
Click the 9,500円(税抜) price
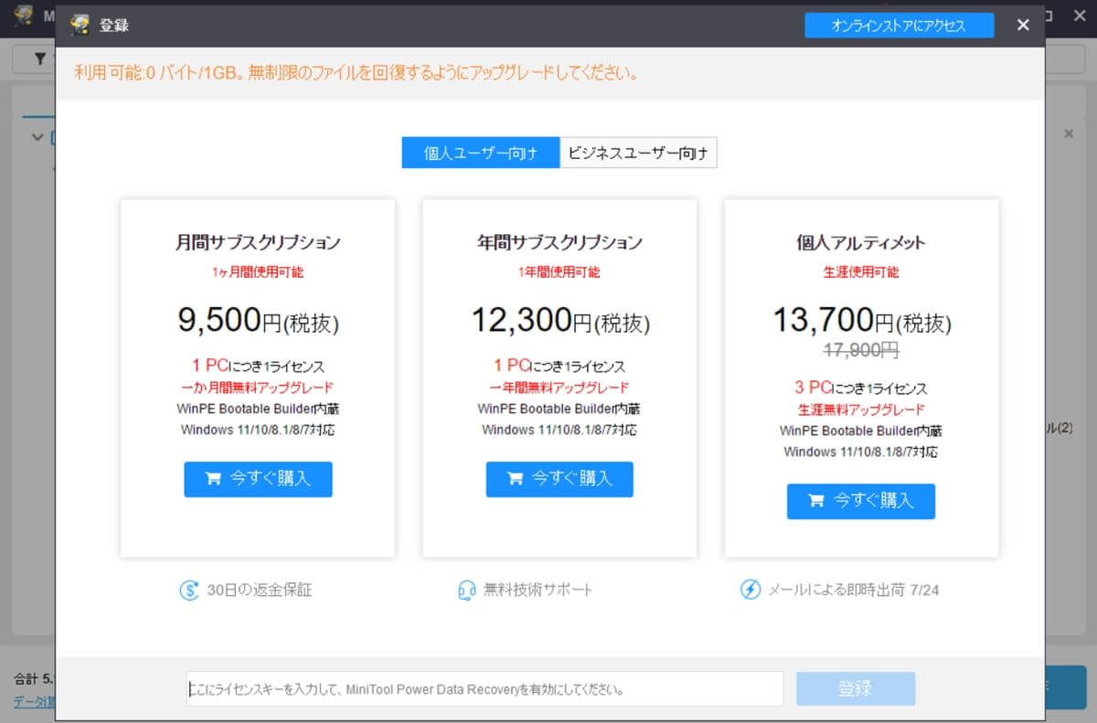(x=258, y=320)
